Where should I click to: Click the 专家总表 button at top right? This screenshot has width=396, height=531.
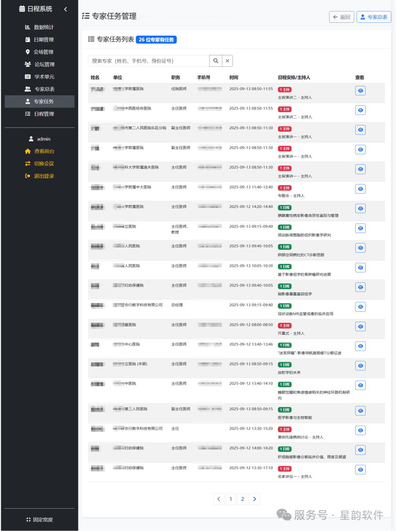click(374, 17)
